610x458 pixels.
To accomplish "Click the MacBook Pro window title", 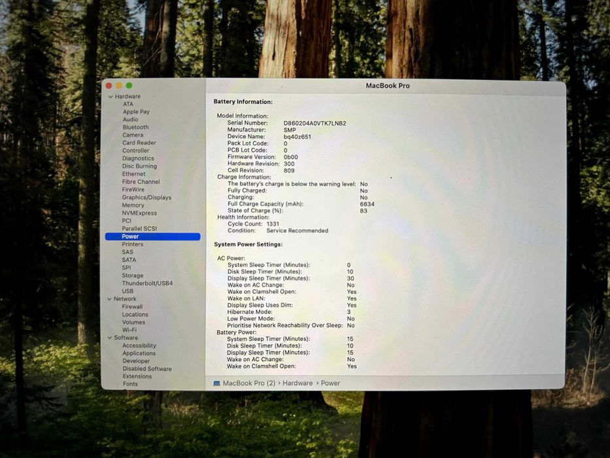I will click(x=388, y=86).
